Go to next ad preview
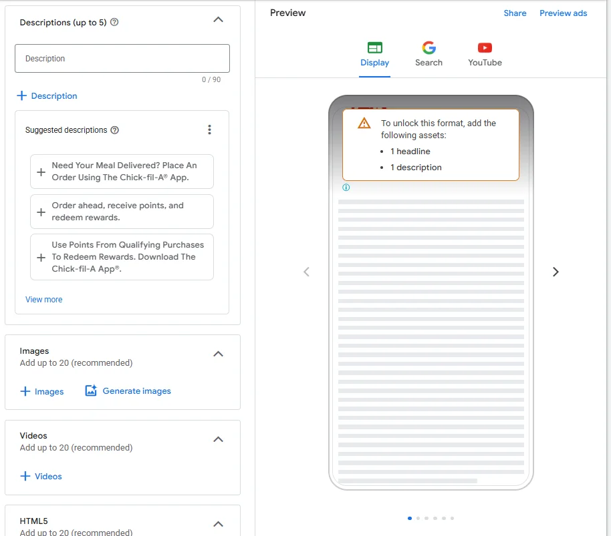 coord(556,272)
